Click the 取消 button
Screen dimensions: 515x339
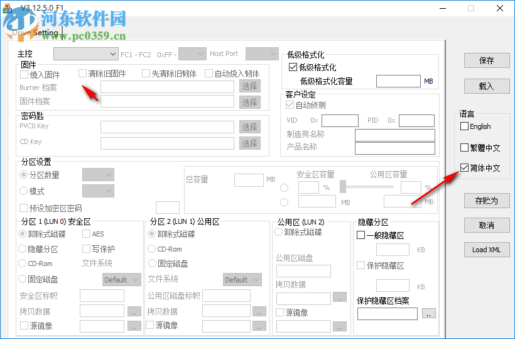click(487, 225)
